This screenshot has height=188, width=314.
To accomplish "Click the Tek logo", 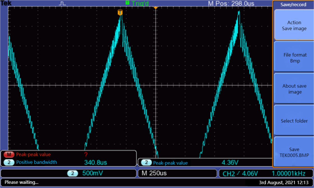I will (x=6, y=3).
